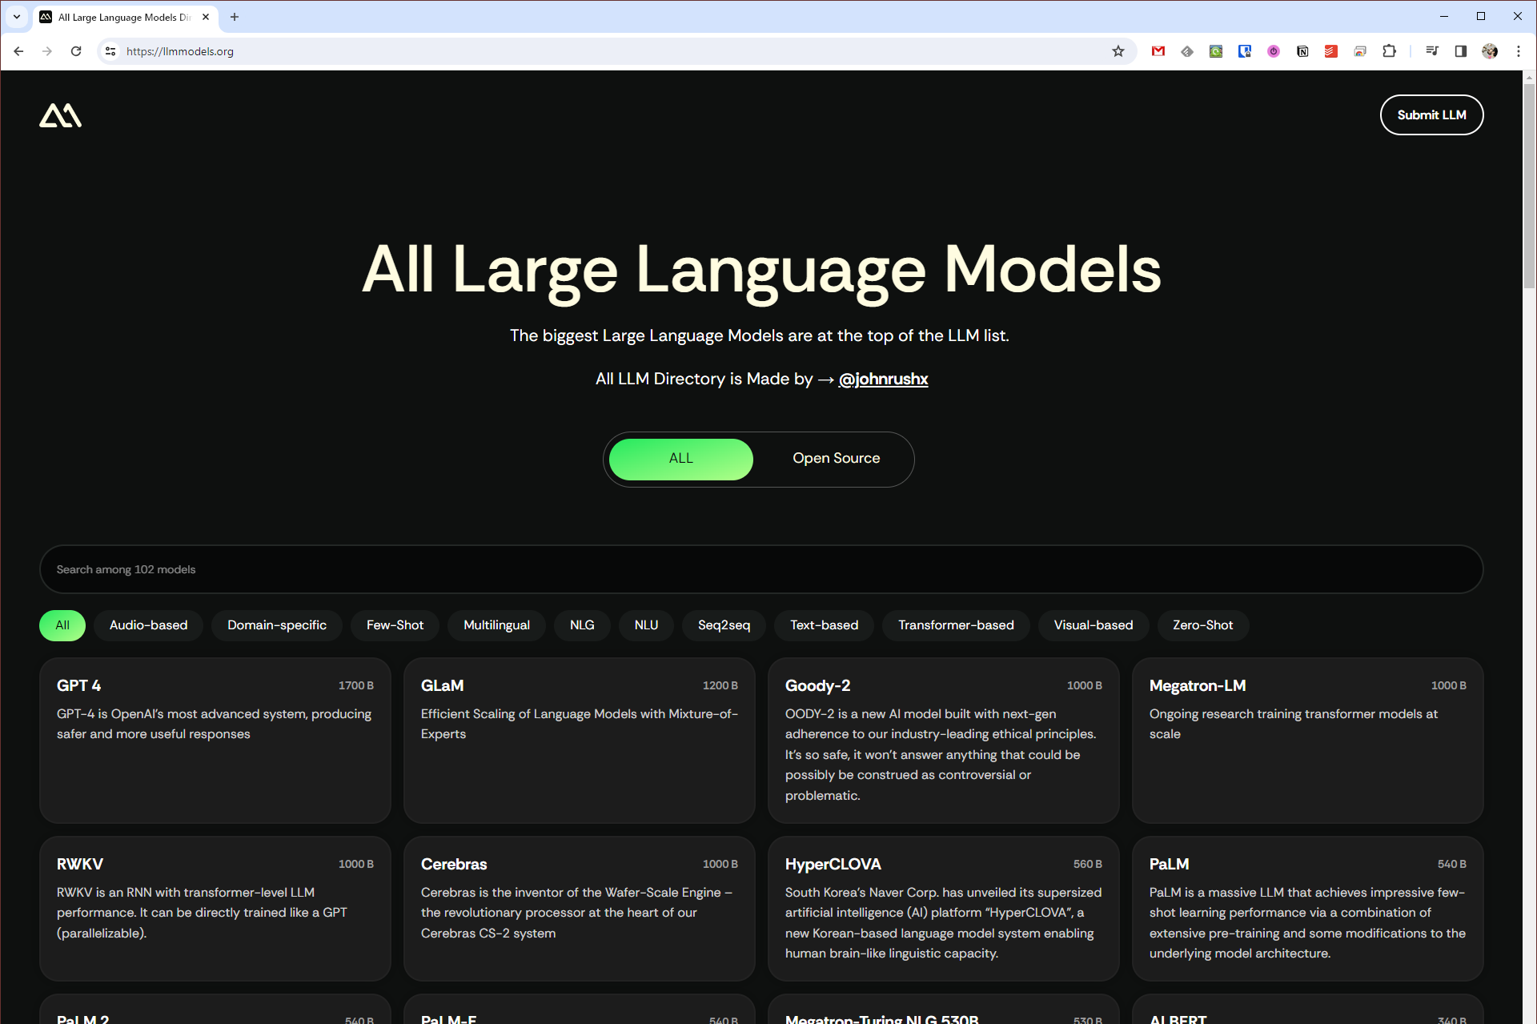Reload the current page

[76, 51]
